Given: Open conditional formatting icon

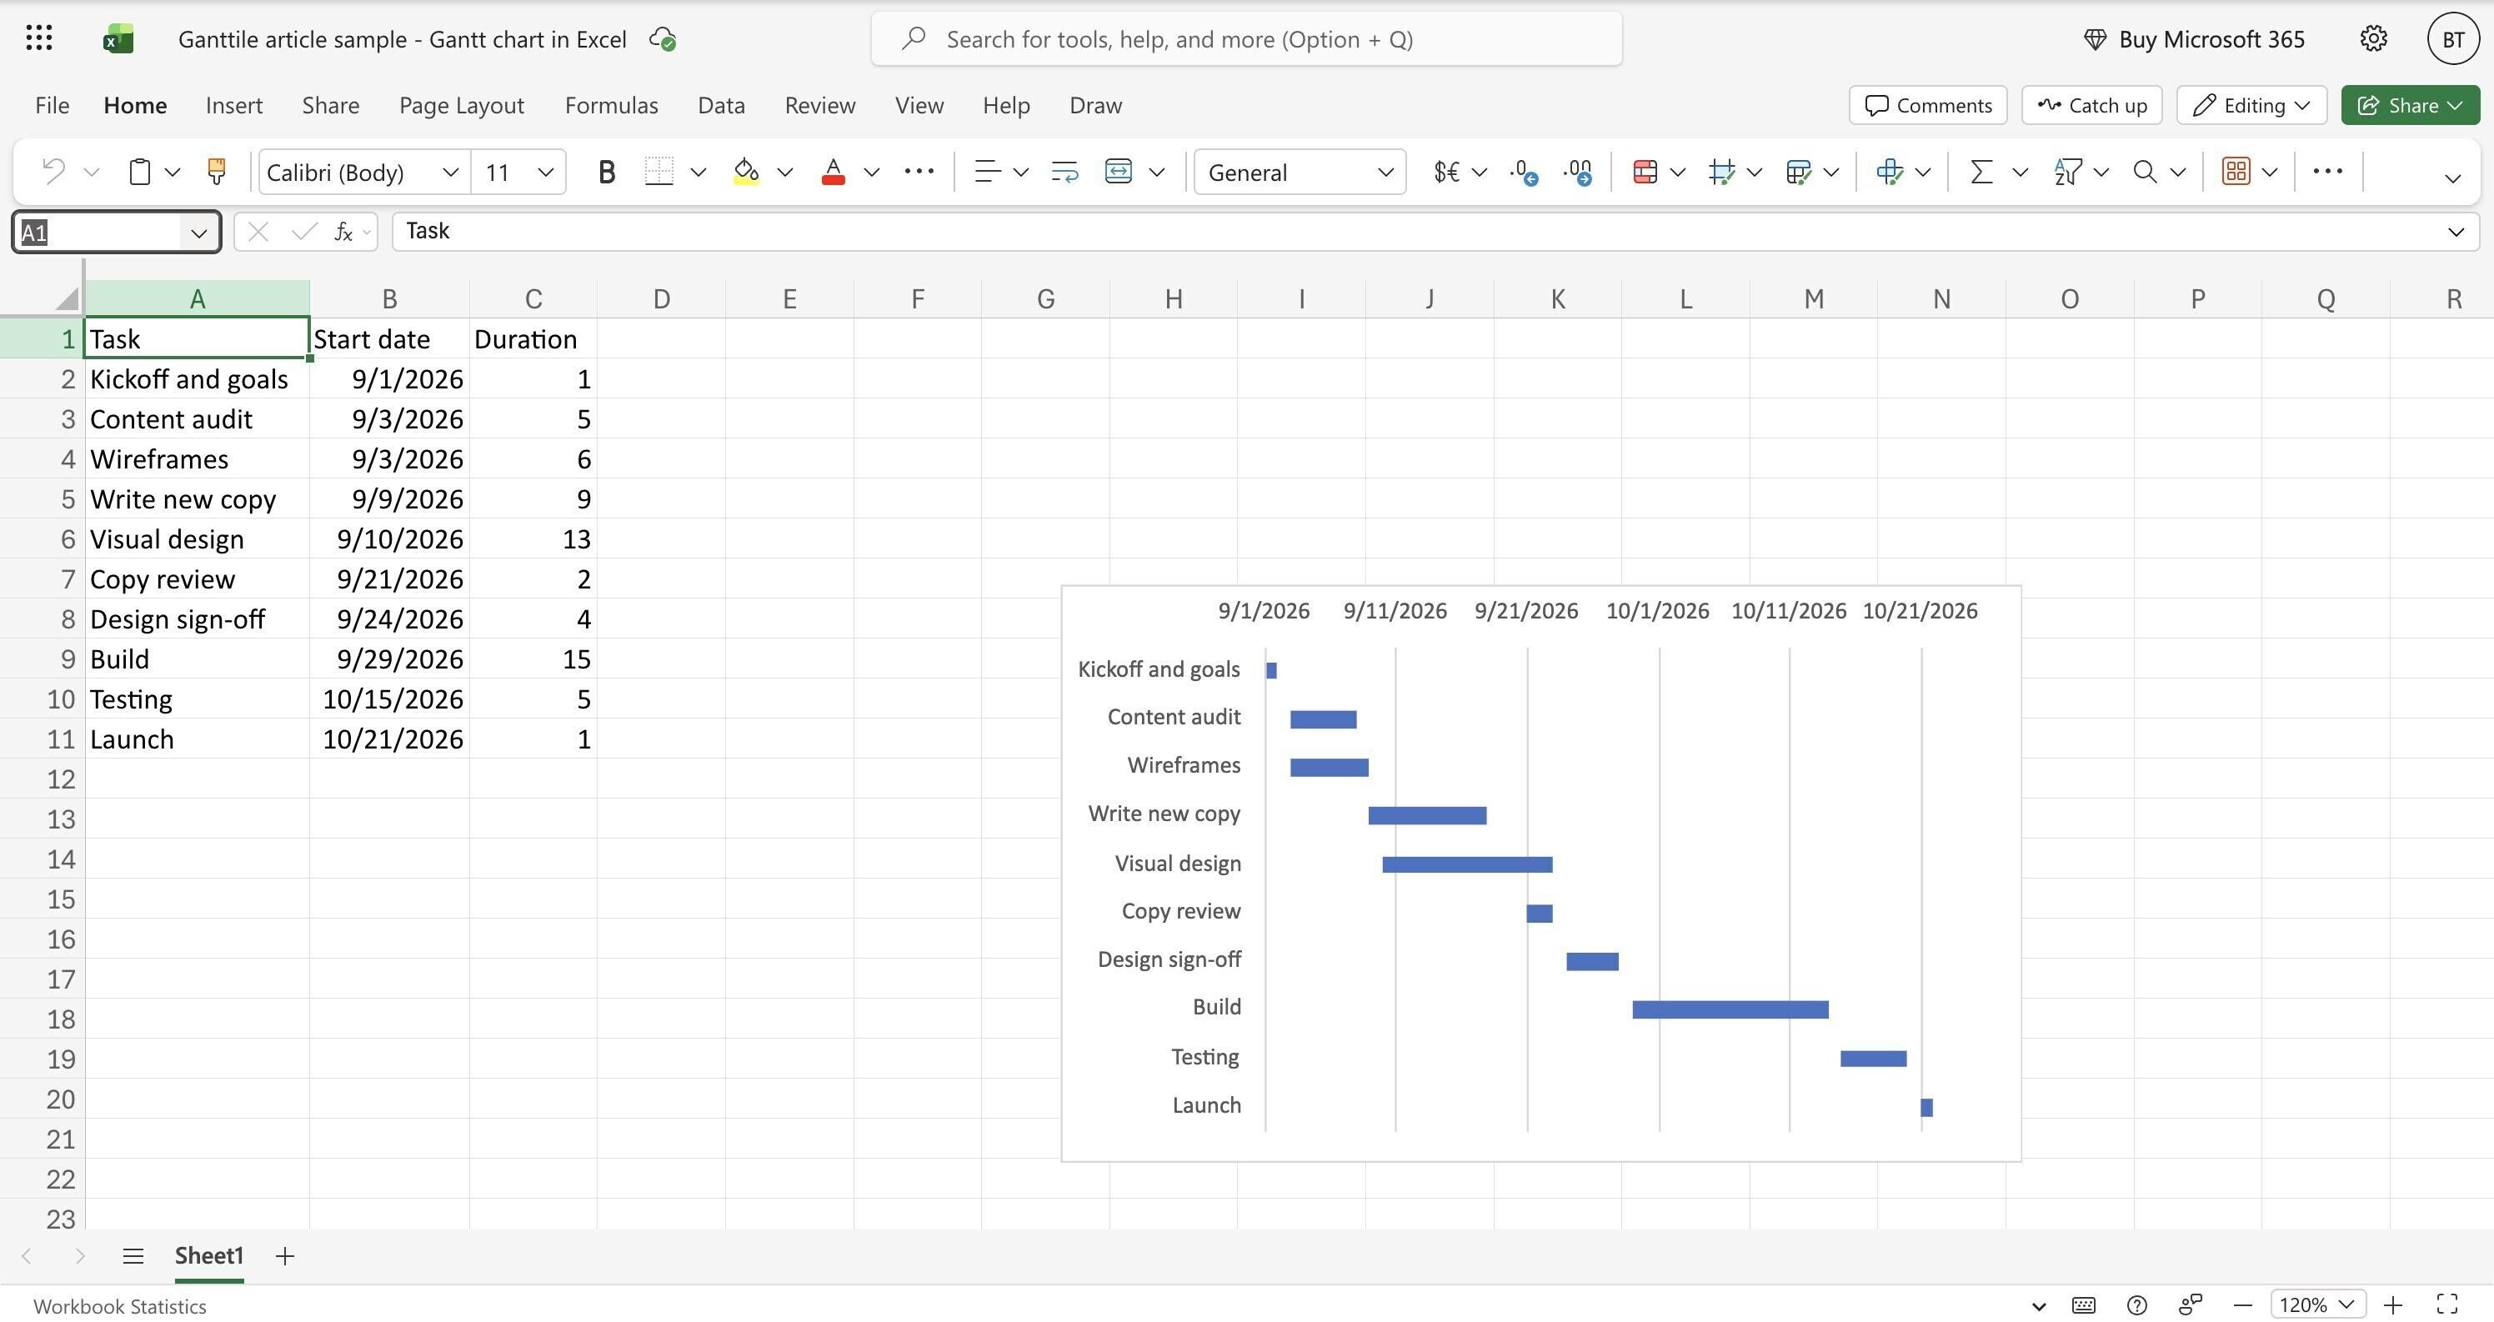Looking at the screenshot, I should point(1645,172).
